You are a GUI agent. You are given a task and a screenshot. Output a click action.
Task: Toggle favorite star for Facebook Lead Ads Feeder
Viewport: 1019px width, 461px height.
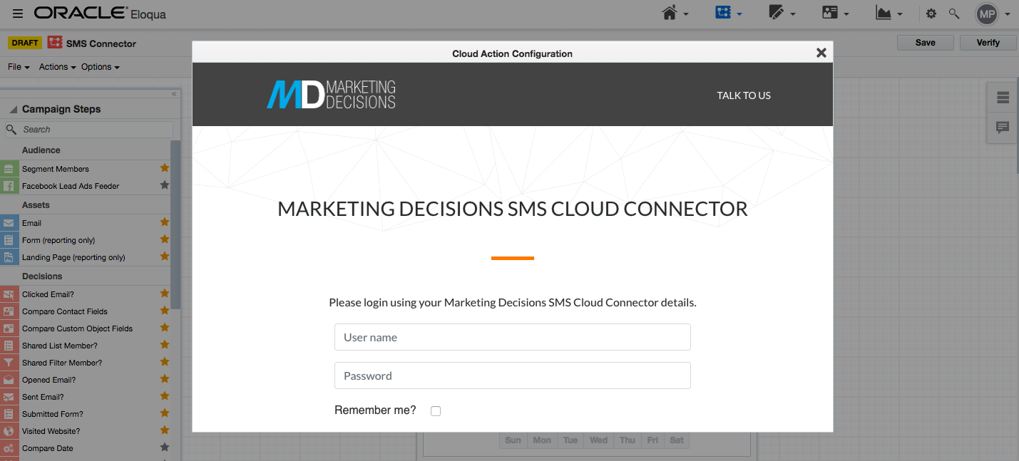165,185
